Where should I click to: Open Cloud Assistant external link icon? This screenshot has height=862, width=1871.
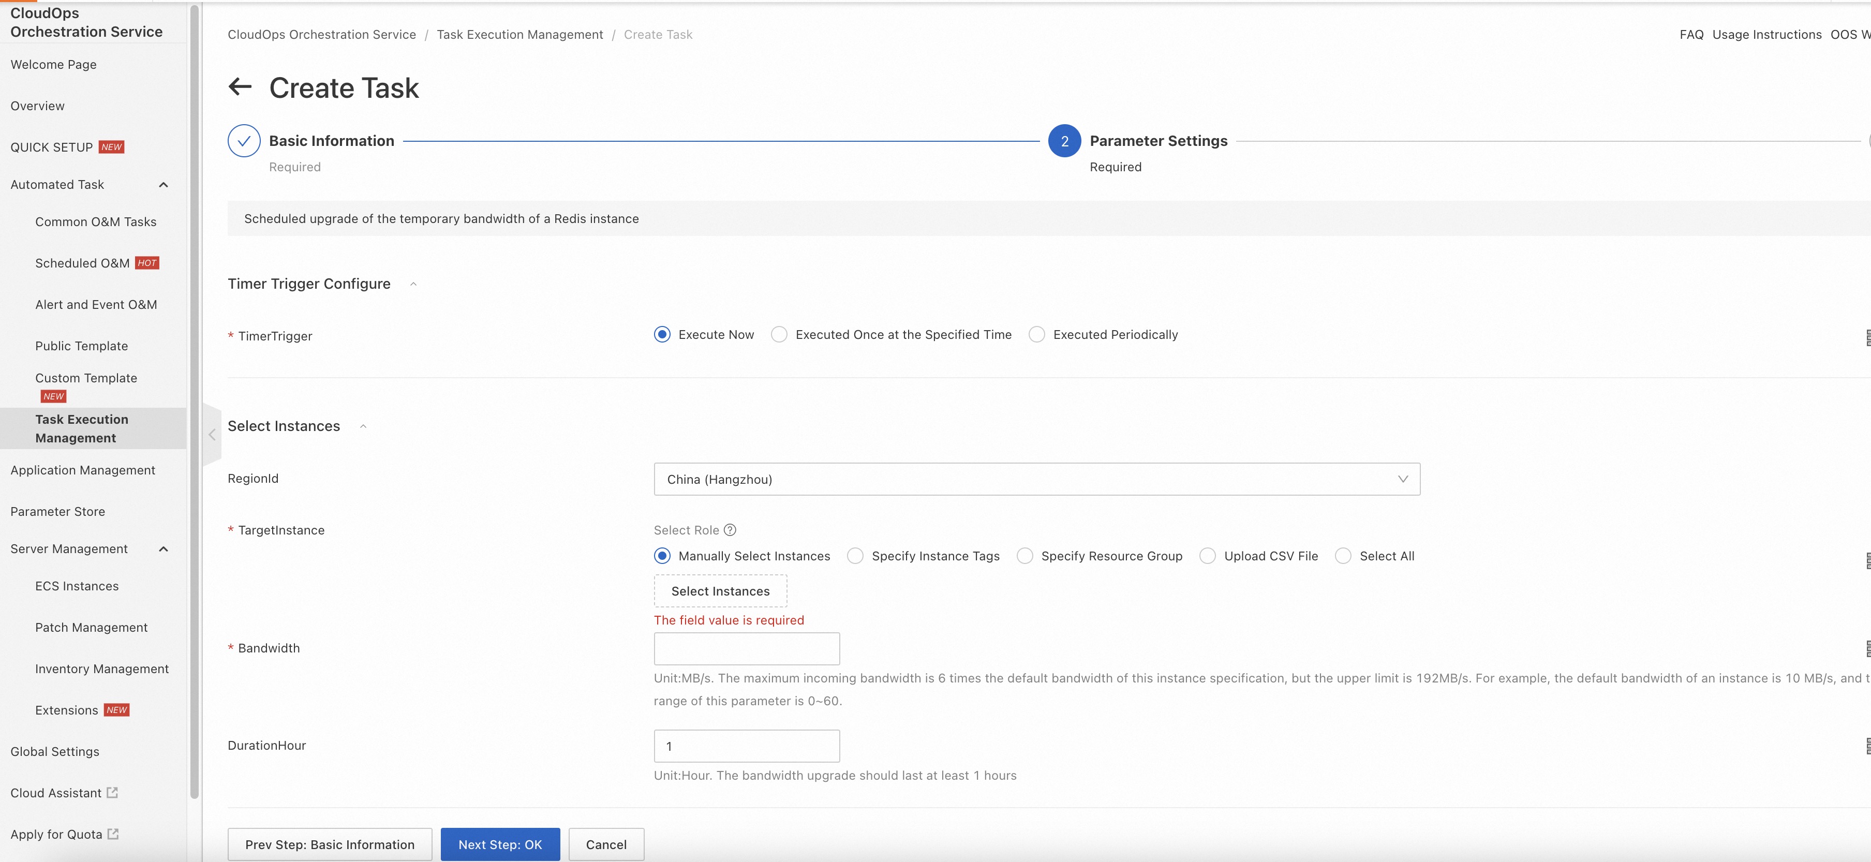tap(113, 792)
